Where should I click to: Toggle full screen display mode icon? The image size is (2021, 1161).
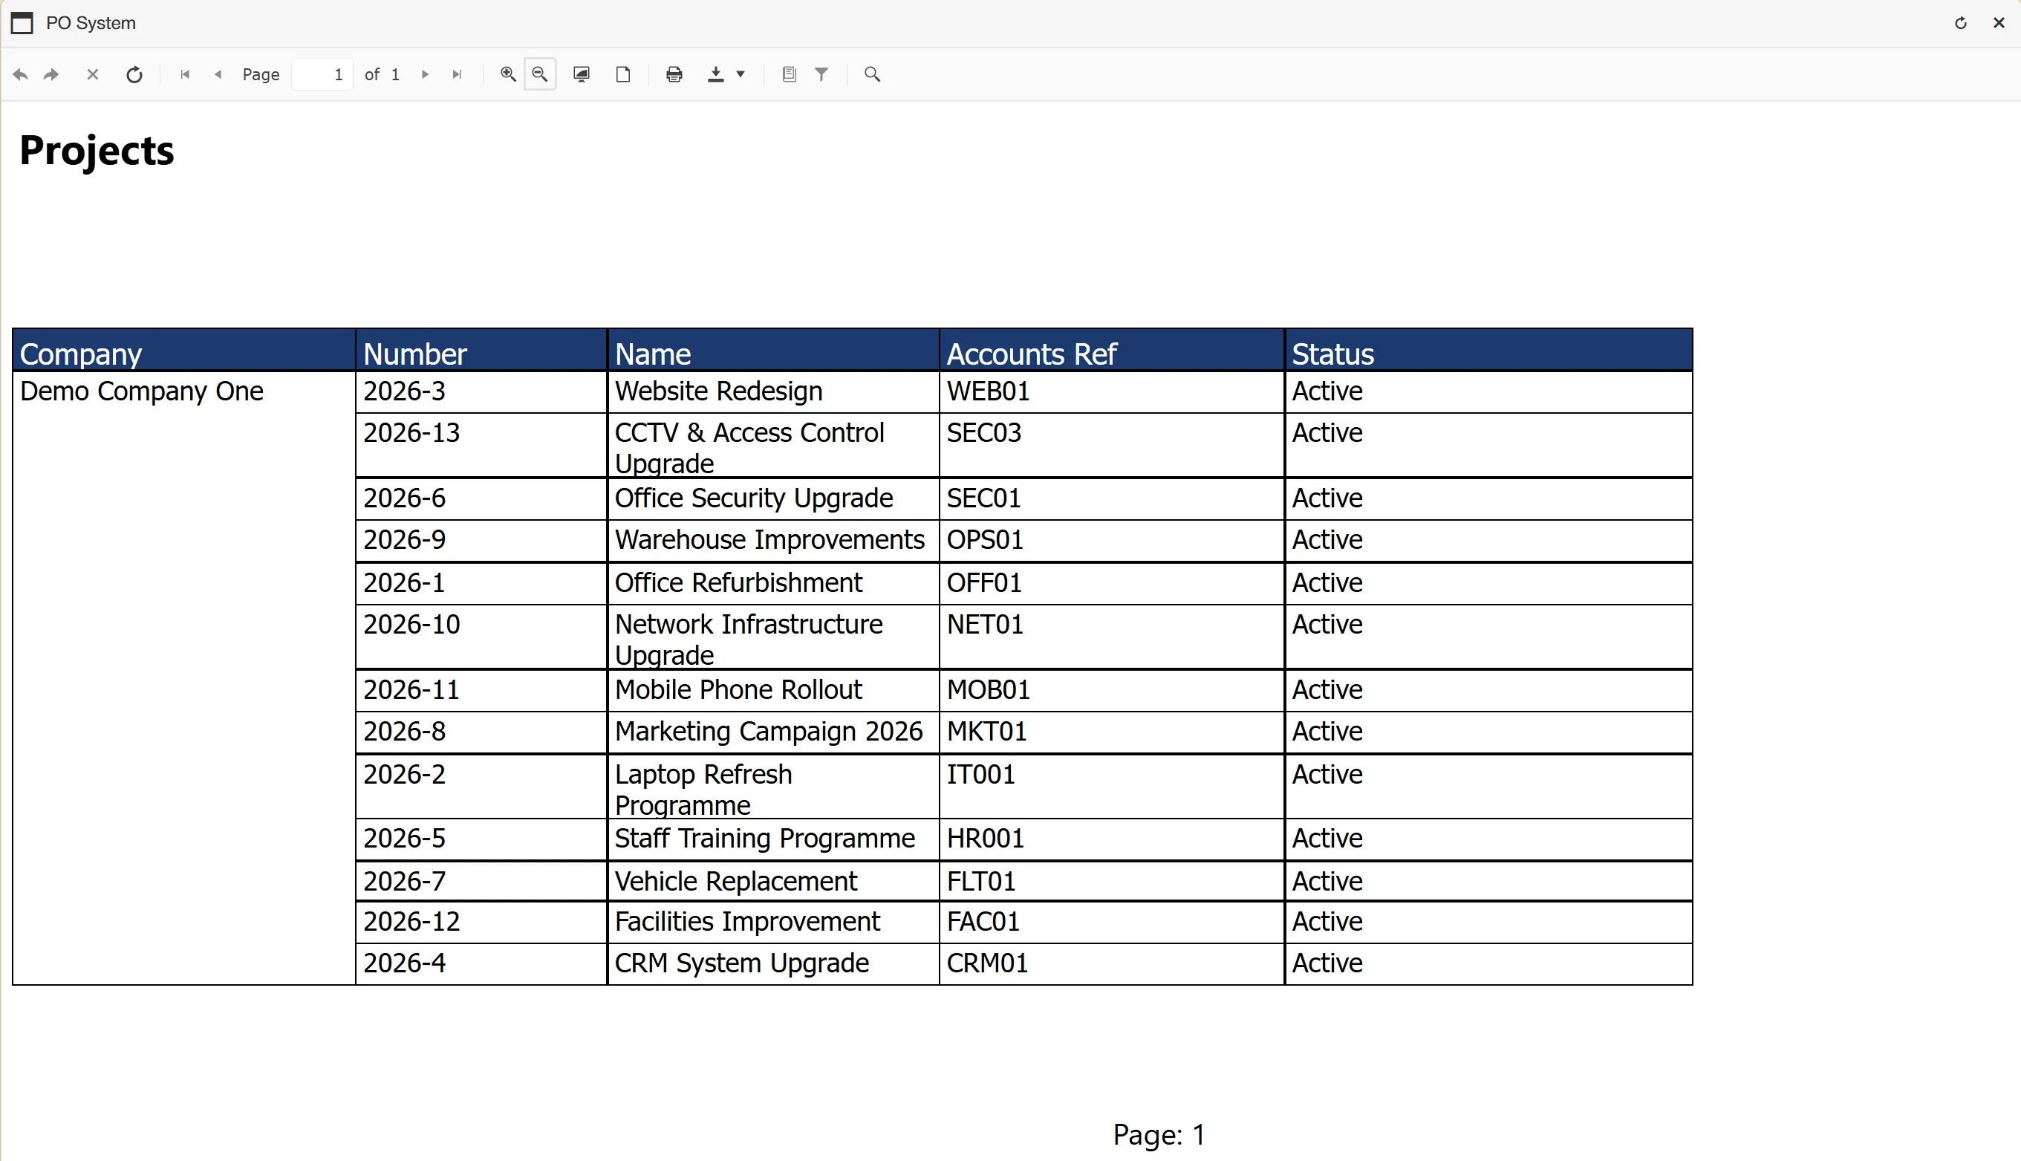pos(582,74)
